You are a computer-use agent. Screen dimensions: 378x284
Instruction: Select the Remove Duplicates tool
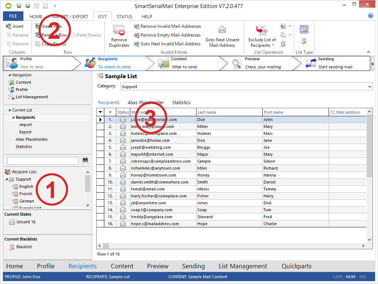(119, 37)
